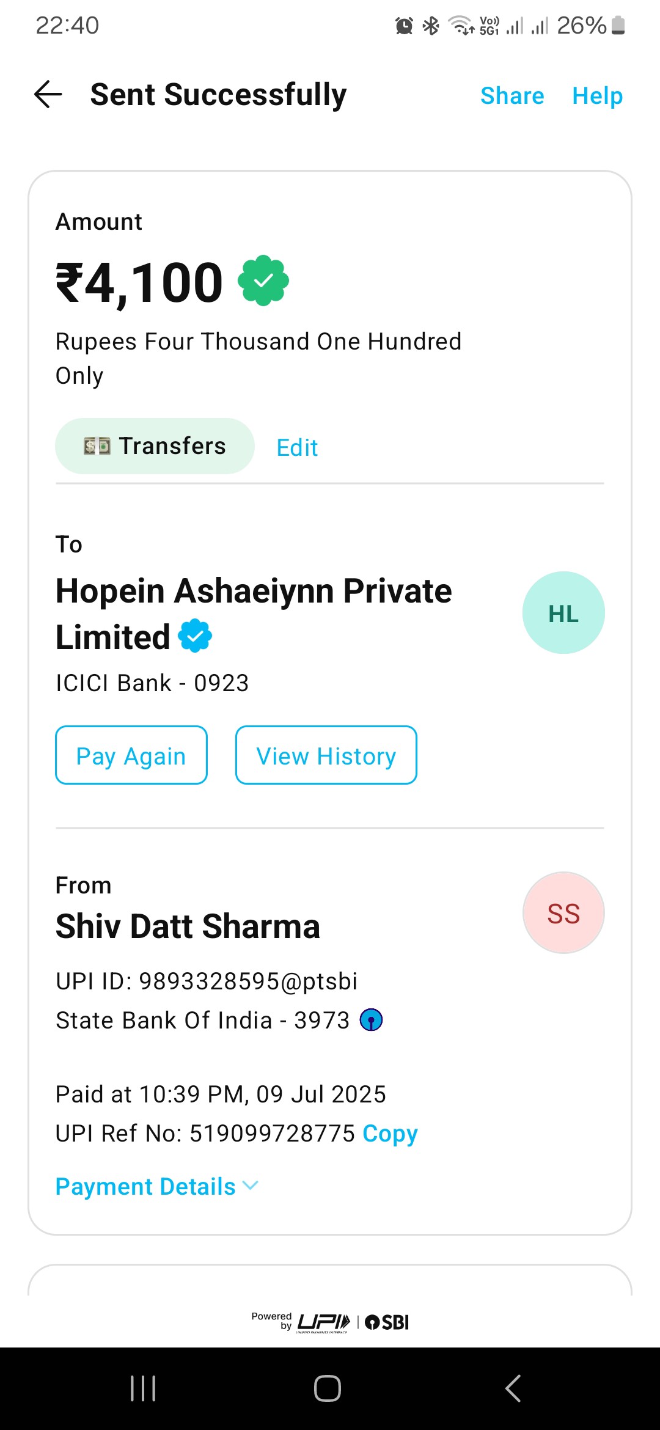Go to home screen via navigation bar
This screenshot has width=660, height=1430.
(x=328, y=1388)
